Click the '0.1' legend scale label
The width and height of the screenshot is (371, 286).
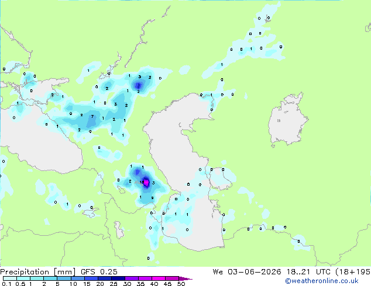click(6, 284)
